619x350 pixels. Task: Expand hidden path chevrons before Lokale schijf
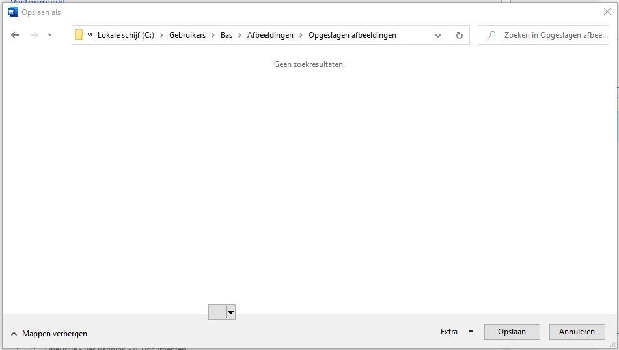90,34
